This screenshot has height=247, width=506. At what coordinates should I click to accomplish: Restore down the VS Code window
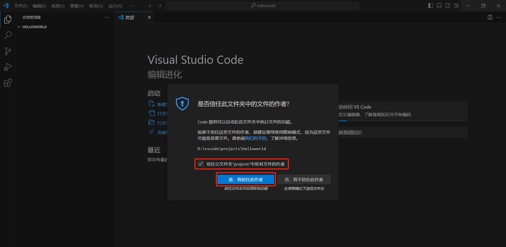pos(483,6)
